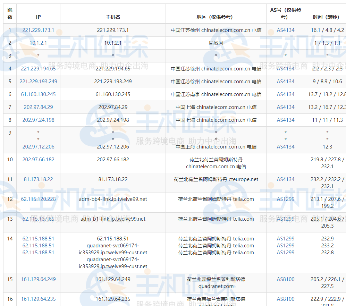This screenshot has width=346, height=306.
Task: Open IP link 202.97.24.198 at hop 8
Action: [x=38, y=120]
